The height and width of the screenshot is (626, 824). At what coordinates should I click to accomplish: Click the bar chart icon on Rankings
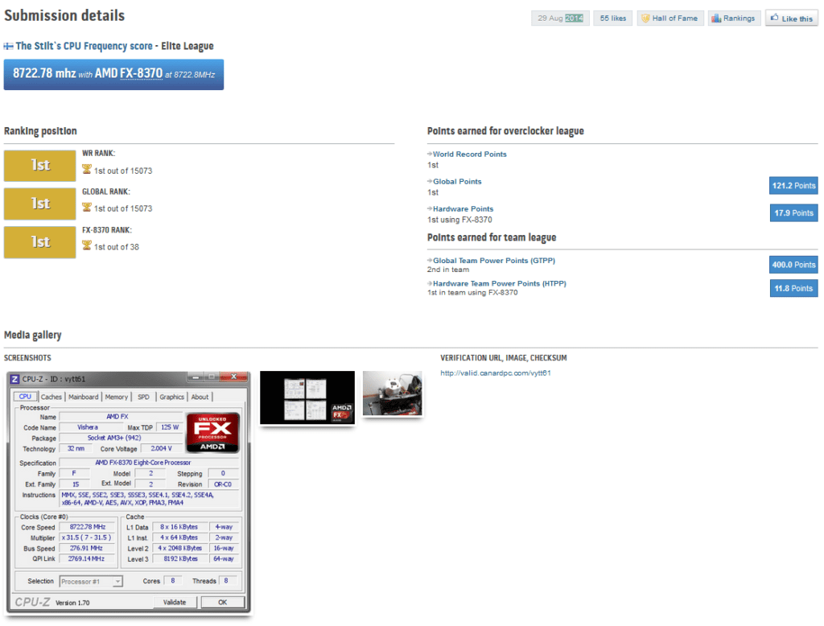(716, 19)
